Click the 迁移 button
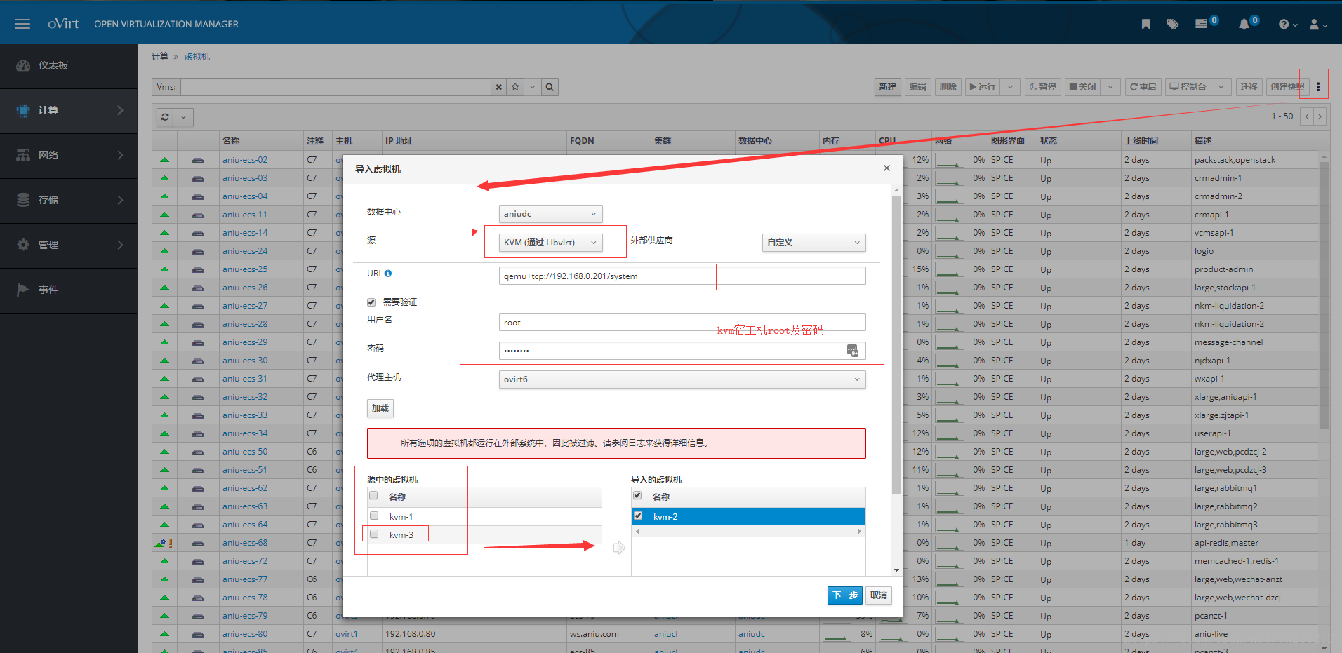 [x=1249, y=87]
